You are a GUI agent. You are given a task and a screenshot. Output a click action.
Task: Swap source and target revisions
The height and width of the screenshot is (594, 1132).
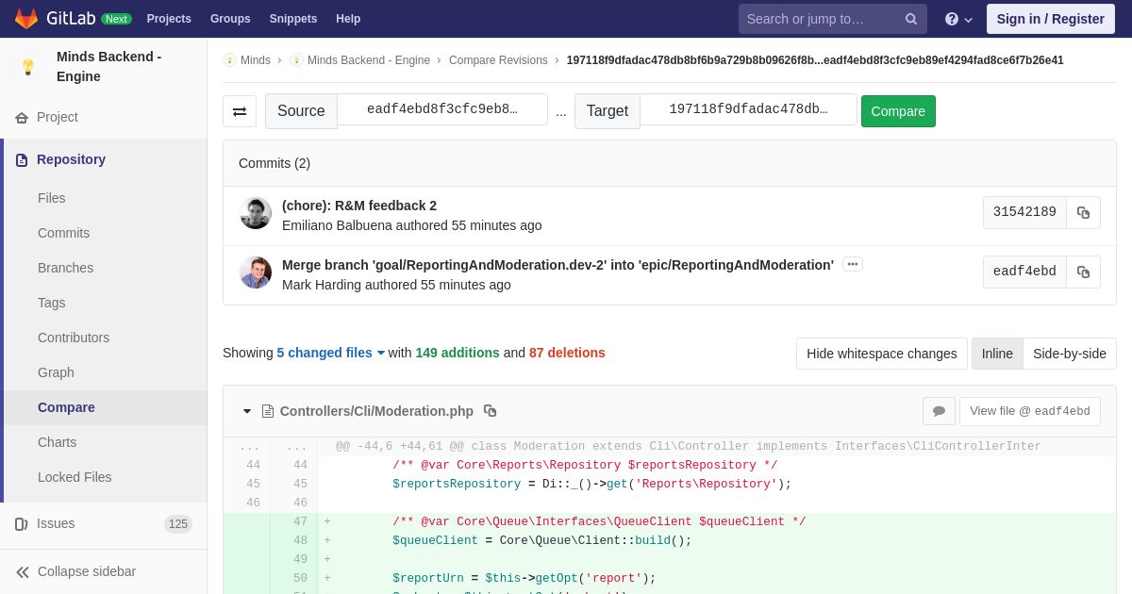pyautogui.click(x=240, y=111)
